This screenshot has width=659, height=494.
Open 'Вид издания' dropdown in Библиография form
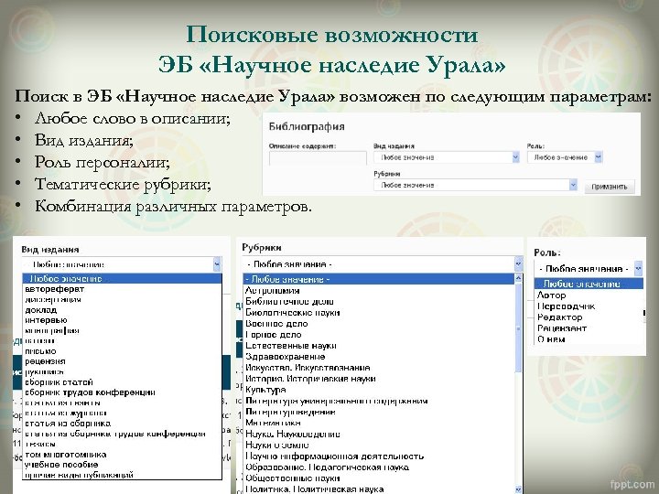point(447,157)
